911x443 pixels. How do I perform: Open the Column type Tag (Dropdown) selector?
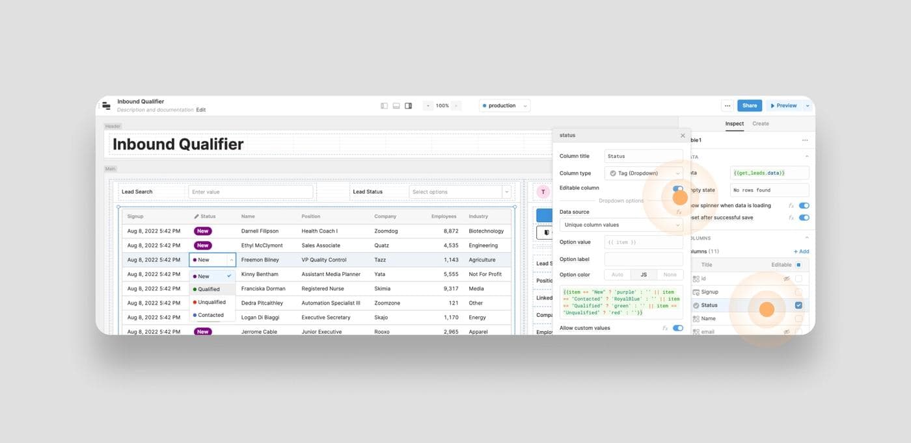tap(644, 173)
